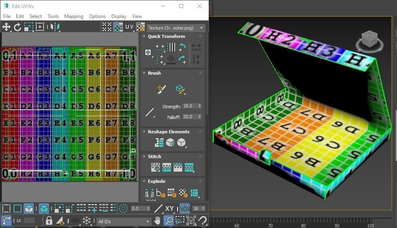Toggle Polygon sub-object selection mode
The width and height of the screenshot is (397, 228).
point(29,208)
